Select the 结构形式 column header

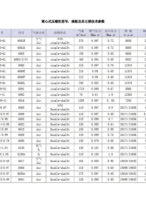tap(60, 33)
